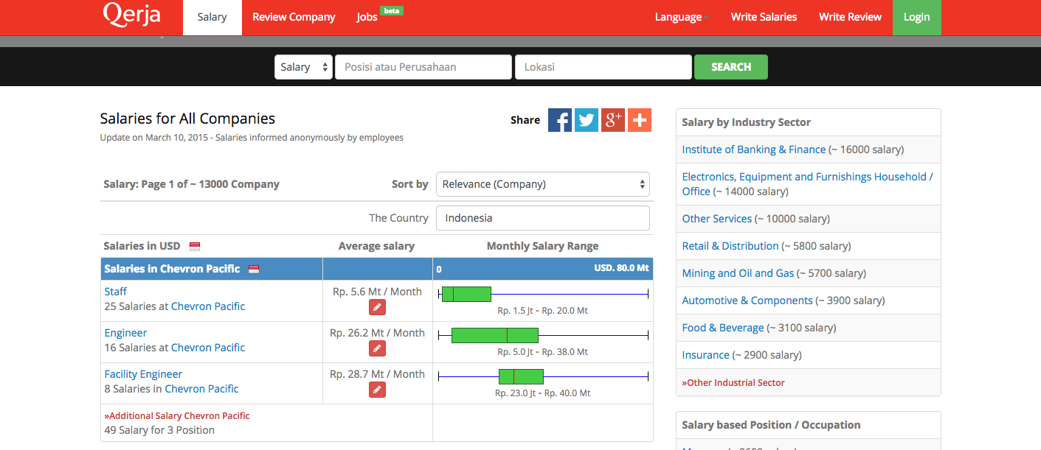The image size is (1041, 450).
Task: Click the Qerja logo
Action: (x=132, y=15)
